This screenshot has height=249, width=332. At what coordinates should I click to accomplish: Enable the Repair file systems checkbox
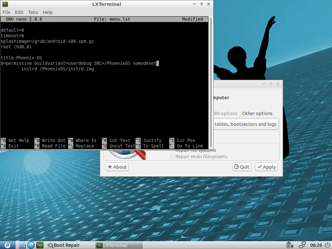pyautogui.click(x=172, y=150)
